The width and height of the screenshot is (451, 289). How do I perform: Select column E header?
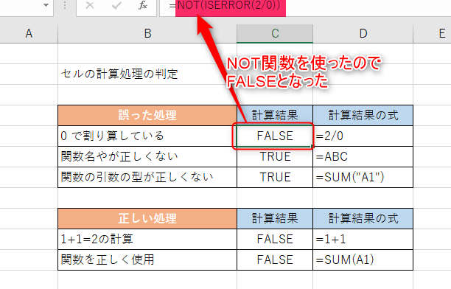click(433, 34)
